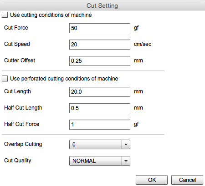Enable Use cutting conditions of machine checkbox
This screenshot has width=205, height=186.
click(5, 15)
